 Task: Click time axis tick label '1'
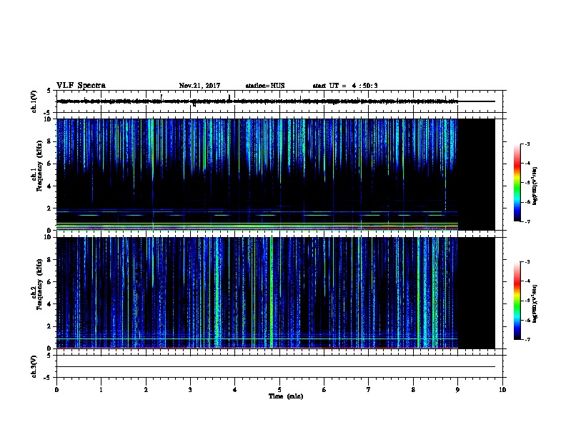(101, 390)
